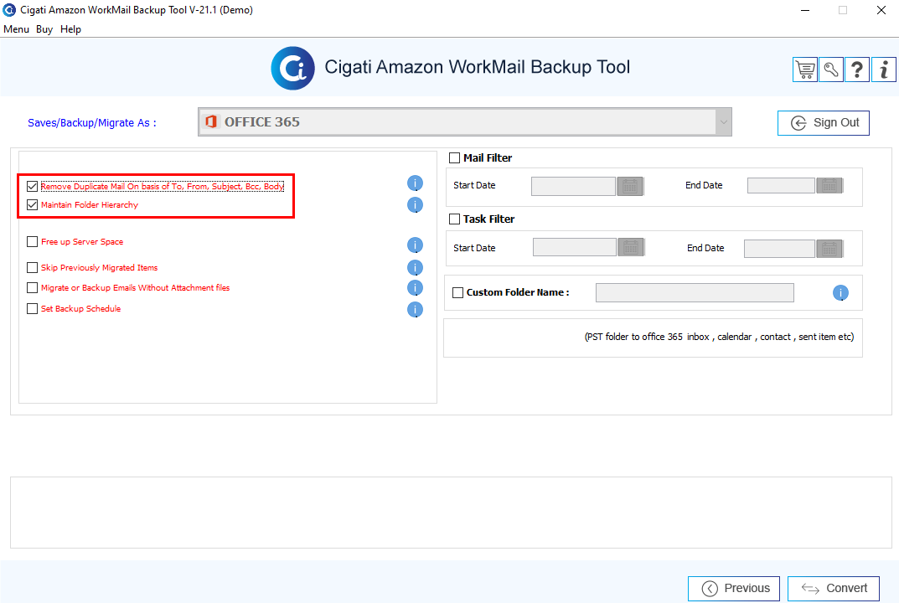Click the Cigati logo in header
This screenshot has height=603, width=899.
point(293,68)
